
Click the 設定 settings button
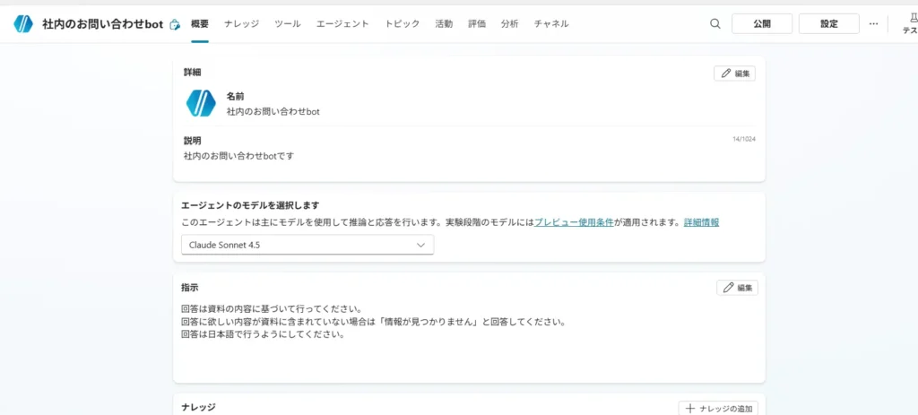828,24
